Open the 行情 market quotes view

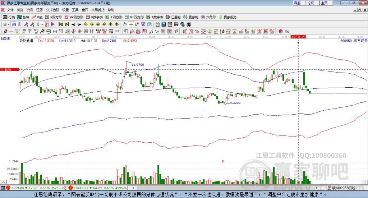(9, 17)
